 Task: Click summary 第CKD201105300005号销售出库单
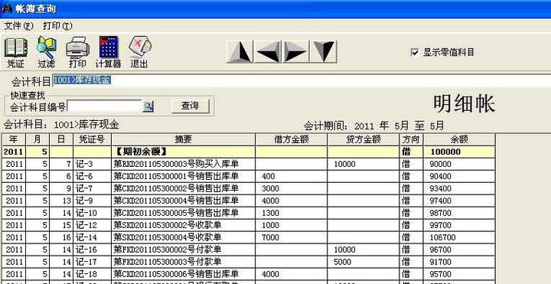coord(176,213)
